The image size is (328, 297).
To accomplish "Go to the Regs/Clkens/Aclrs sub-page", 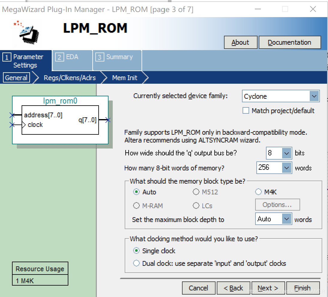I will coord(70,78).
